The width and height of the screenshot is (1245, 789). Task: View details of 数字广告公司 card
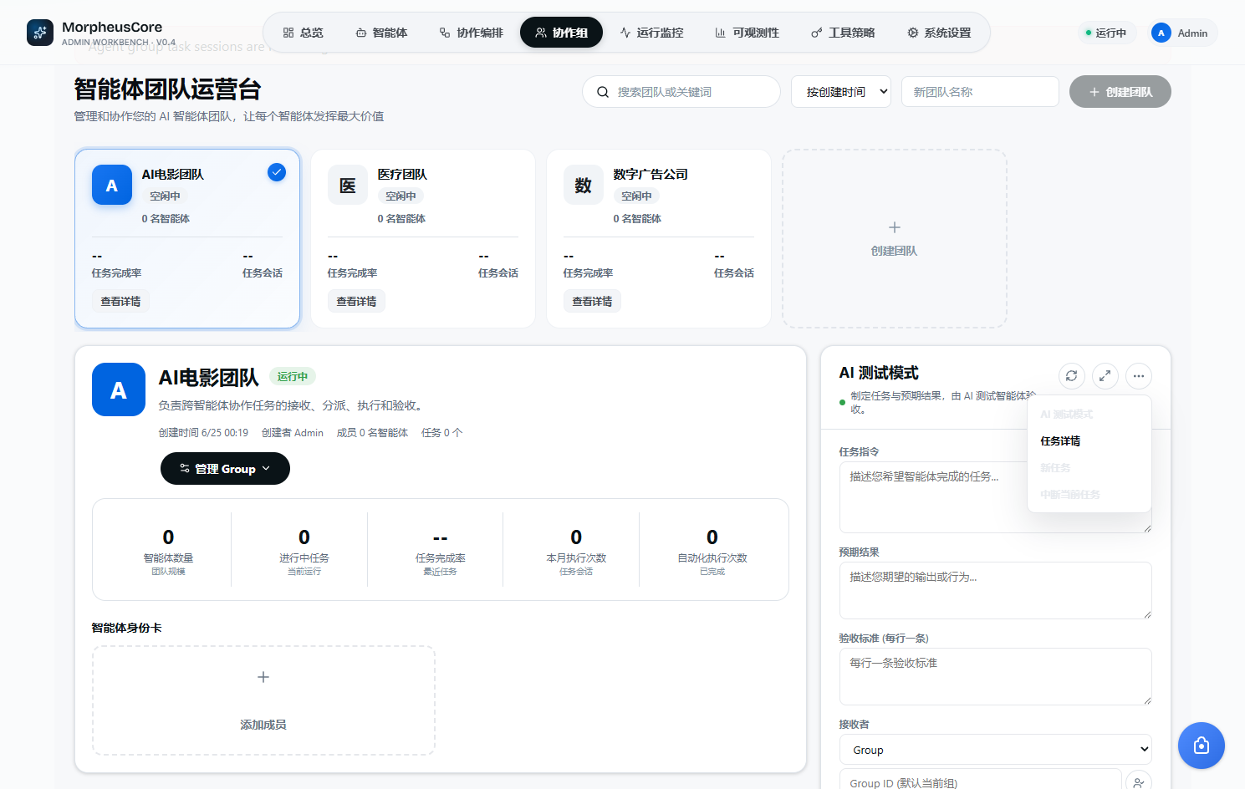(x=592, y=301)
